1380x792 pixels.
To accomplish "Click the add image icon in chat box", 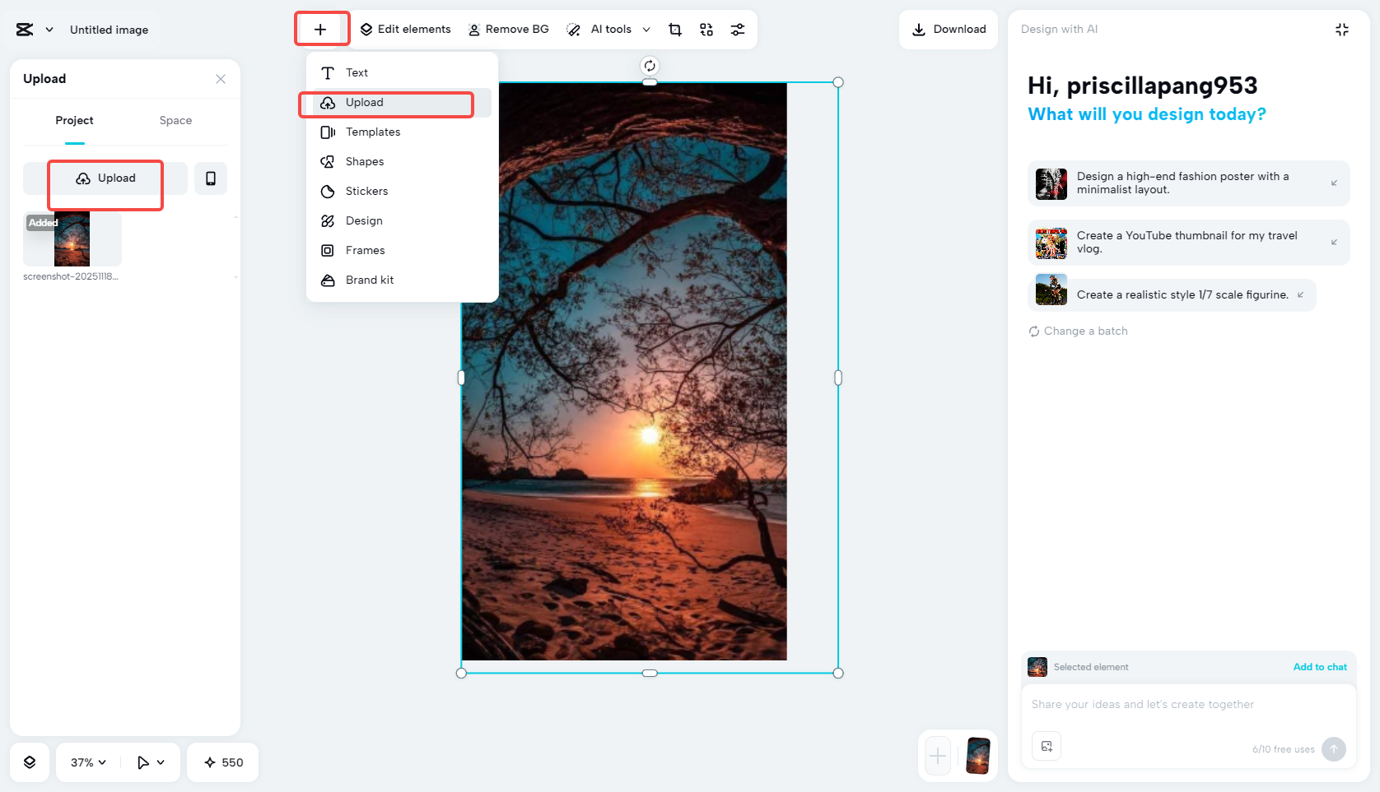I will pyautogui.click(x=1047, y=746).
